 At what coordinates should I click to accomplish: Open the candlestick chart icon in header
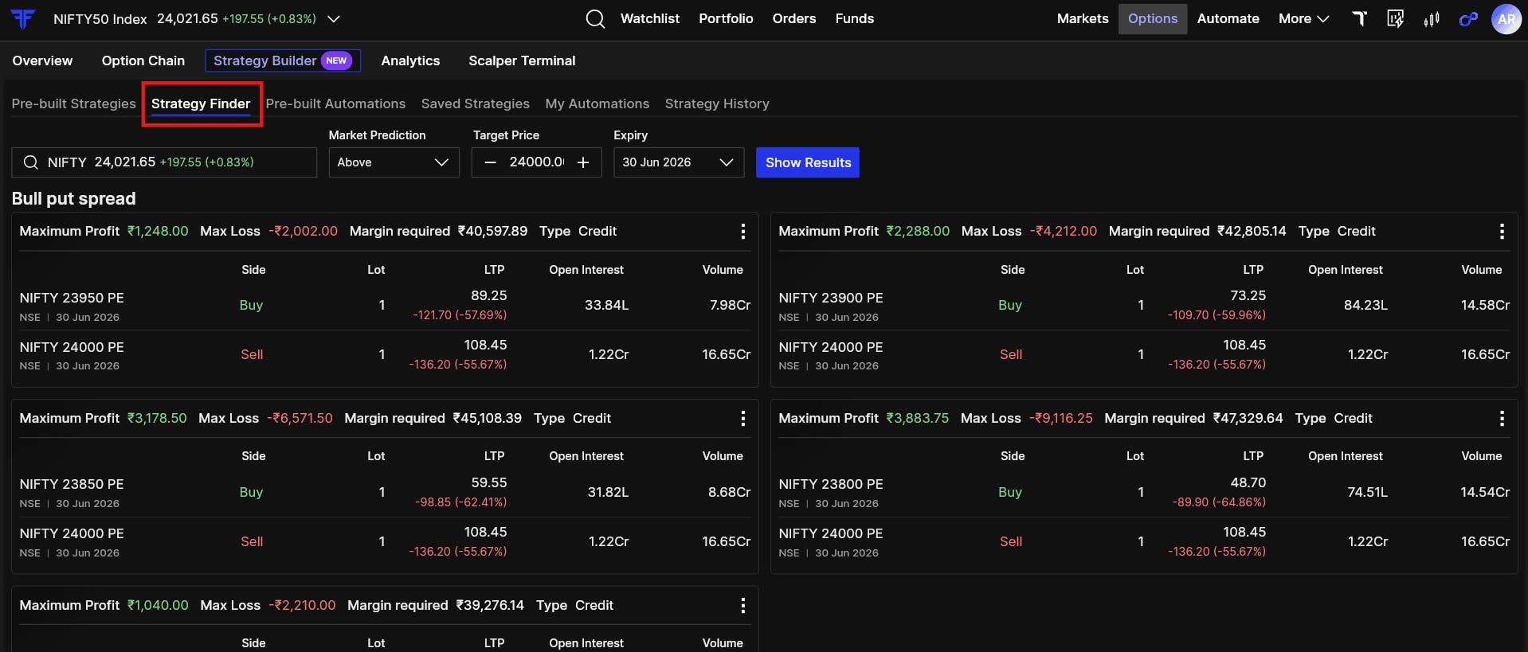tap(1432, 18)
